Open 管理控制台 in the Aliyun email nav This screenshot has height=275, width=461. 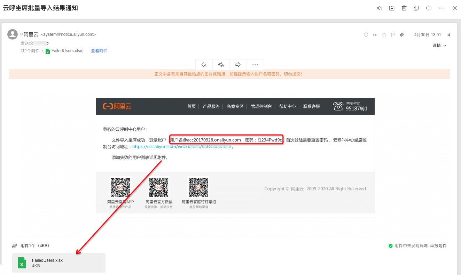tap(261, 106)
